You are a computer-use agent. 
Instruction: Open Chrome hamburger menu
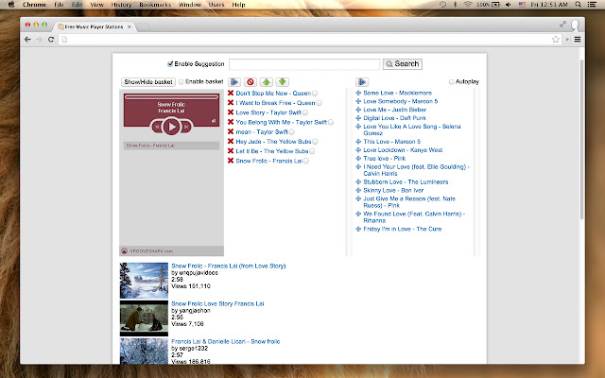point(578,40)
